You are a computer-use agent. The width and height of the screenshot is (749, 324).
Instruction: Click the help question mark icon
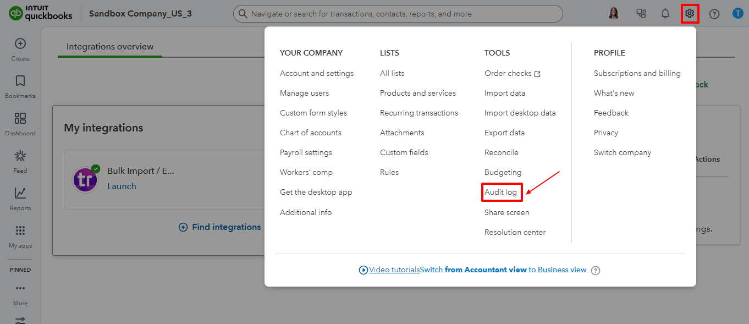(x=714, y=13)
